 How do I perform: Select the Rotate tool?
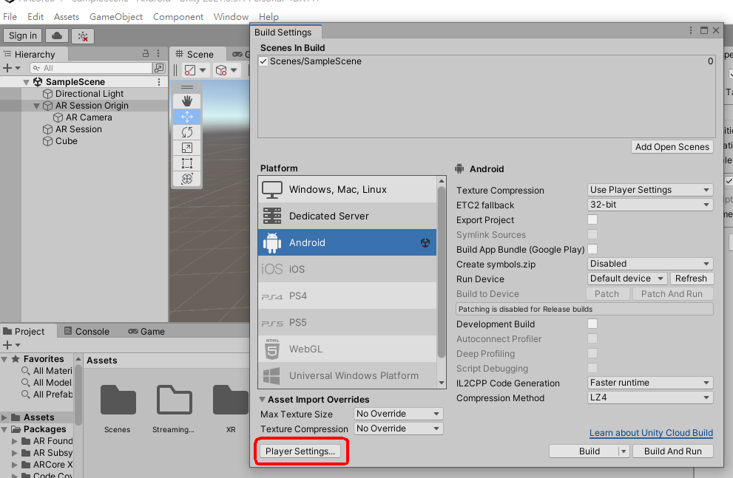click(x=187, y=132)
